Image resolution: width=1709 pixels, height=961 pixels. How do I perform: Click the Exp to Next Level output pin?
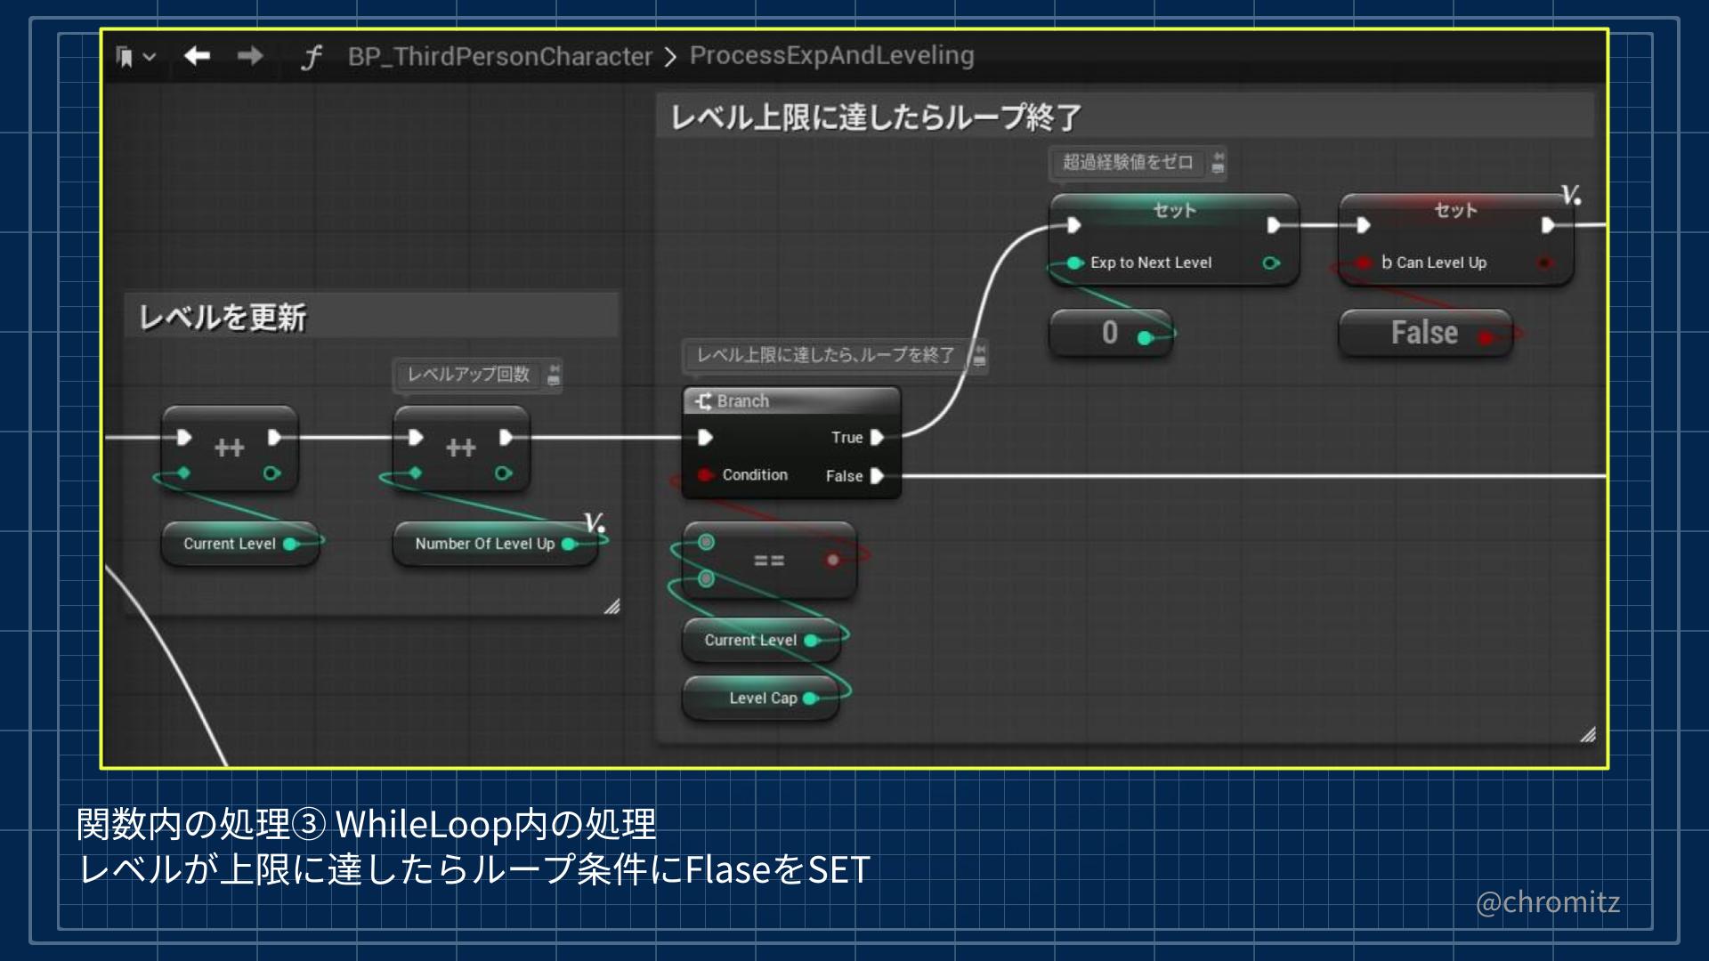click(1271, 262)
